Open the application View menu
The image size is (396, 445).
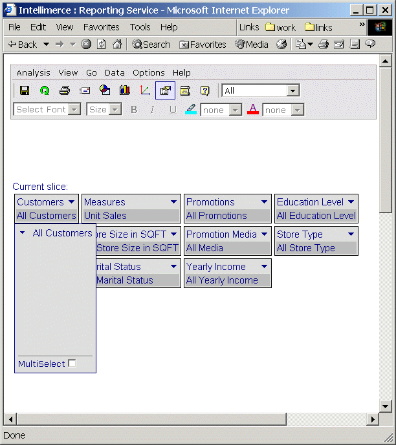pyautogui.click(x=68, y=73)
